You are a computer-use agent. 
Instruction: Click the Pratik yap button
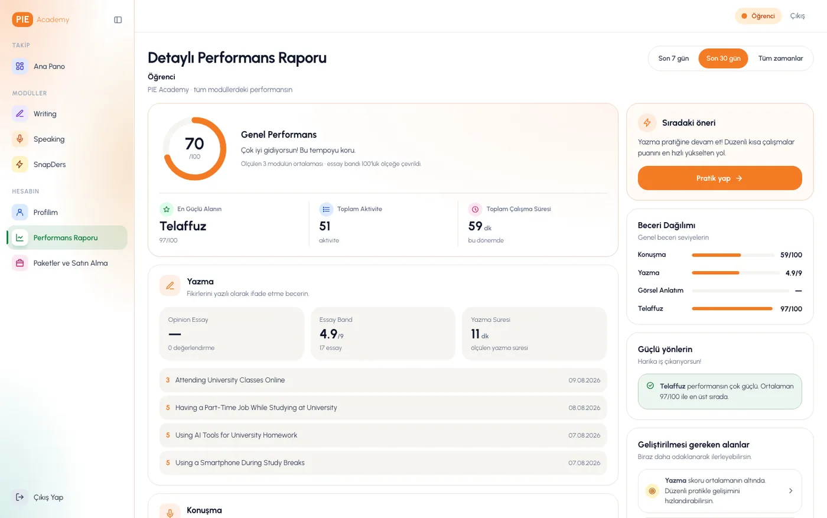pyautogui.click(x=719, y=178)
